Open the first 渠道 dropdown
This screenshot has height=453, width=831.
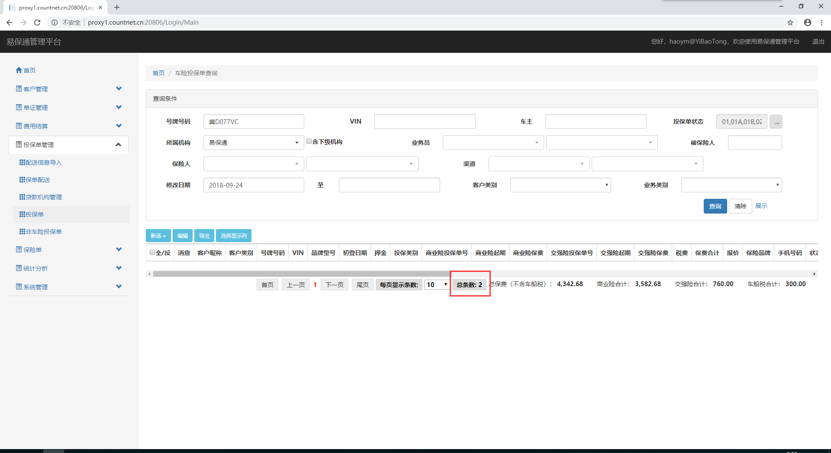(539, 164)
